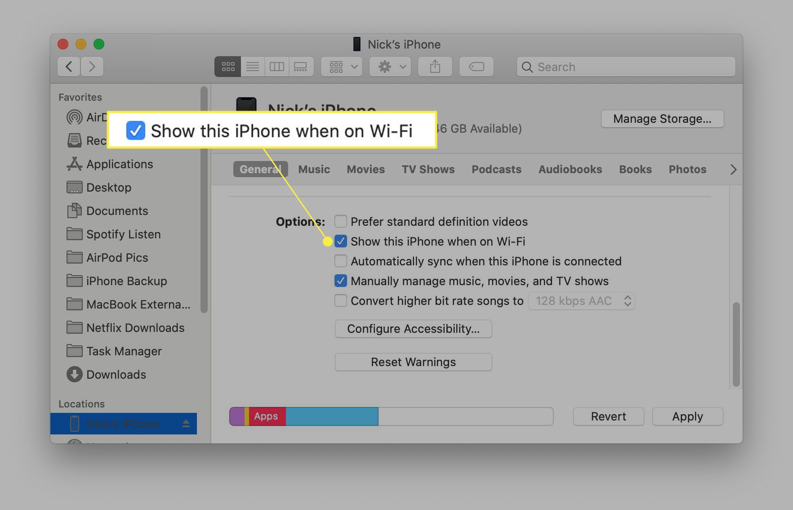Show more tabs with right chevron
The image size is (793, 510).
pos(733,170)
